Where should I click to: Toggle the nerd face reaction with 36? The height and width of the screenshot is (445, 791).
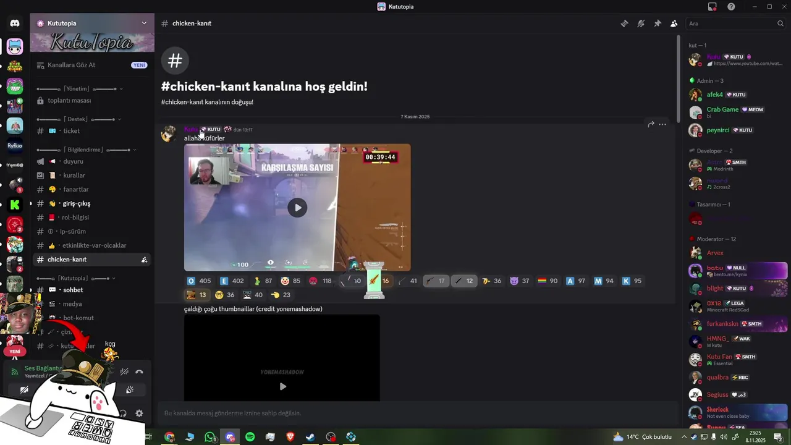[225, 295]
